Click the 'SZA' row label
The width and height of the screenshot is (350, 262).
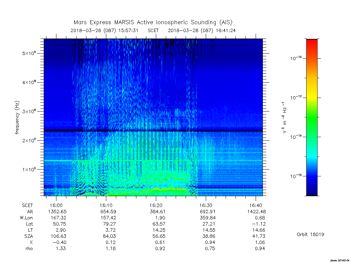pyautogui.click(x=29, y=236)
